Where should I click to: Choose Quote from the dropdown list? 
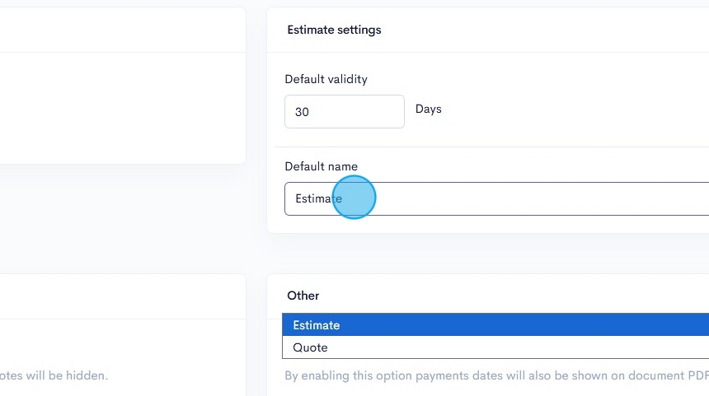coord(311,347)
